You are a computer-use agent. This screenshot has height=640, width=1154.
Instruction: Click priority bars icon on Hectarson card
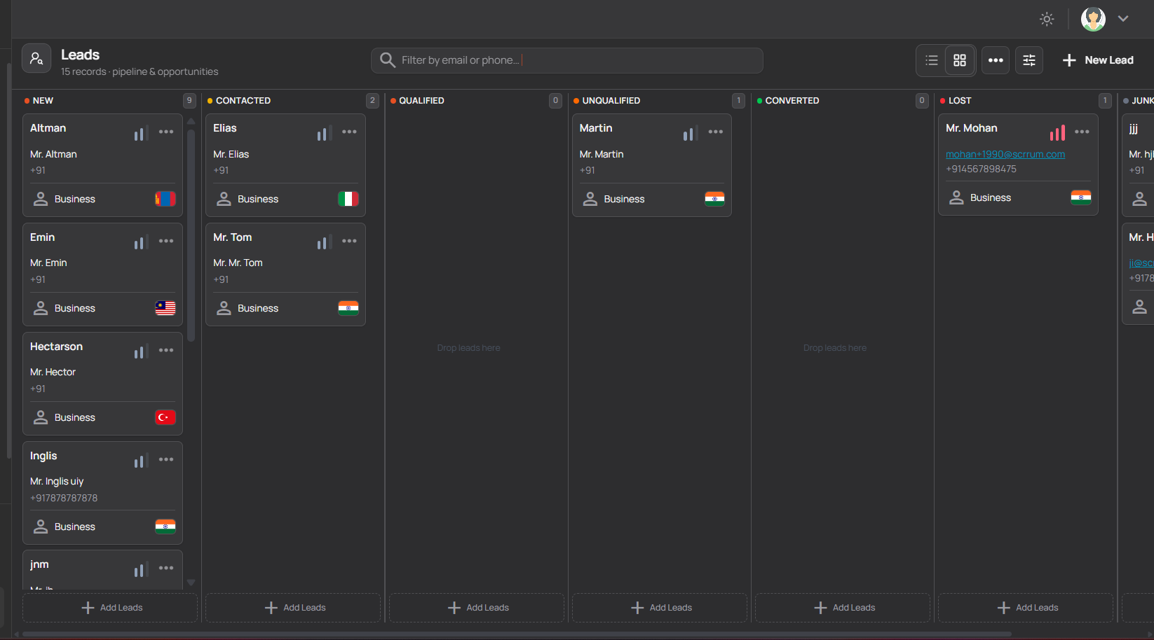tap(141, 352)
